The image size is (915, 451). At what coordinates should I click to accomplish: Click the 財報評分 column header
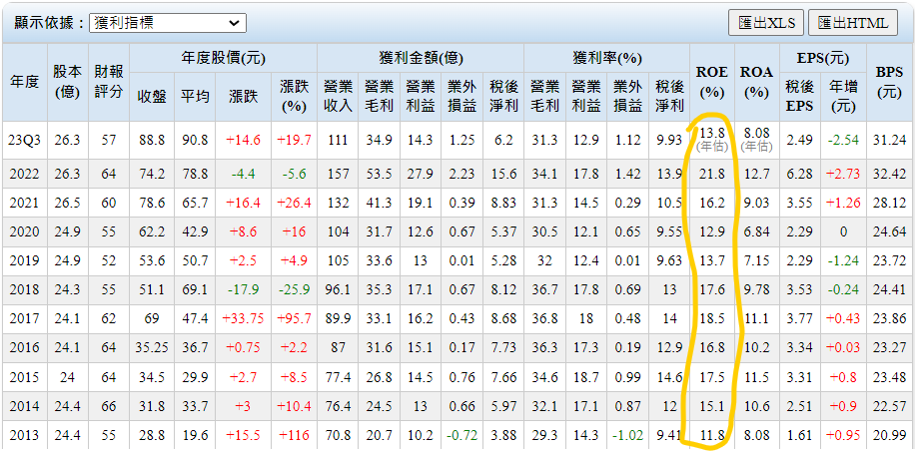tap(109, 82)
